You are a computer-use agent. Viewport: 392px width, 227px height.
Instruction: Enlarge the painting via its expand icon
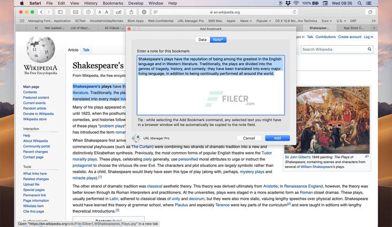367,157
